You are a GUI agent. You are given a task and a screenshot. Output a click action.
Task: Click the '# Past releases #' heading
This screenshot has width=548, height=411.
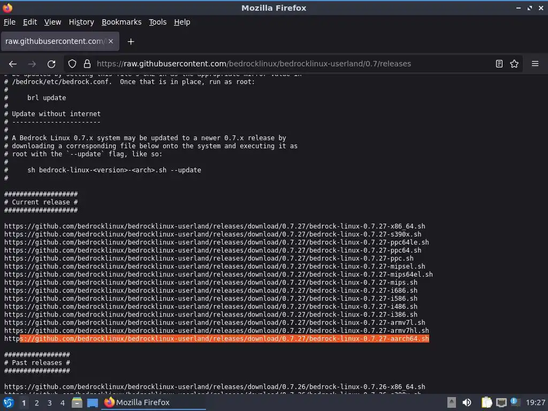click(x=37, y=363)
